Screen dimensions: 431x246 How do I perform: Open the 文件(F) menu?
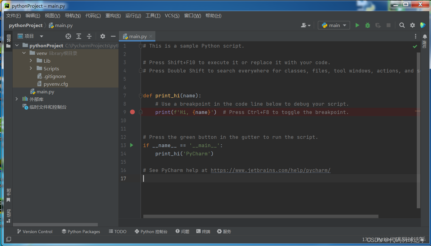pyautogui.click(x=14, y=16)
